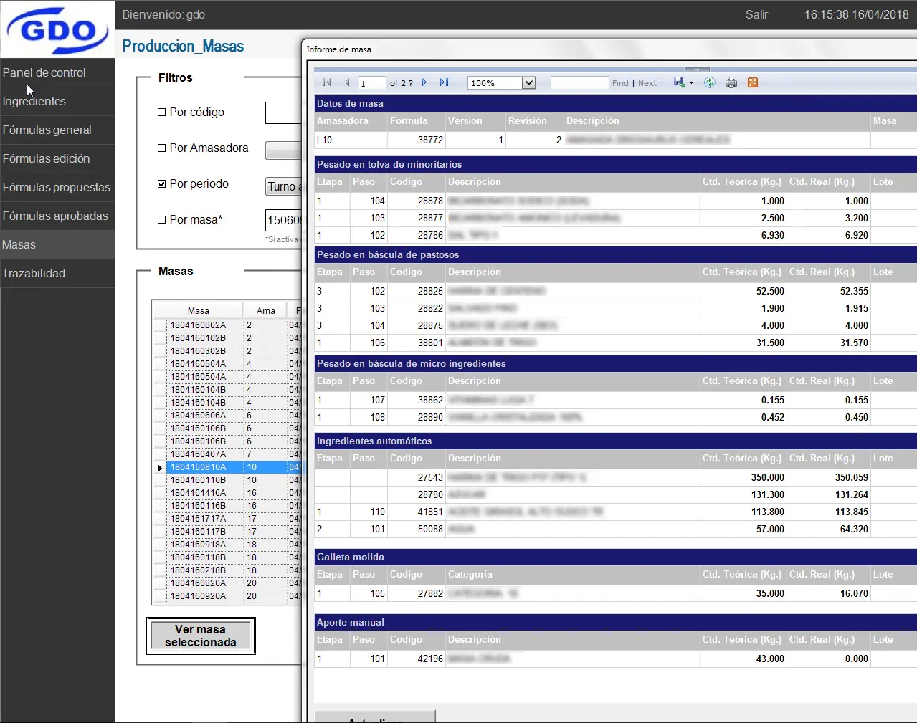
Task: Open the Por Amasadora combo box
Action: 283,150
